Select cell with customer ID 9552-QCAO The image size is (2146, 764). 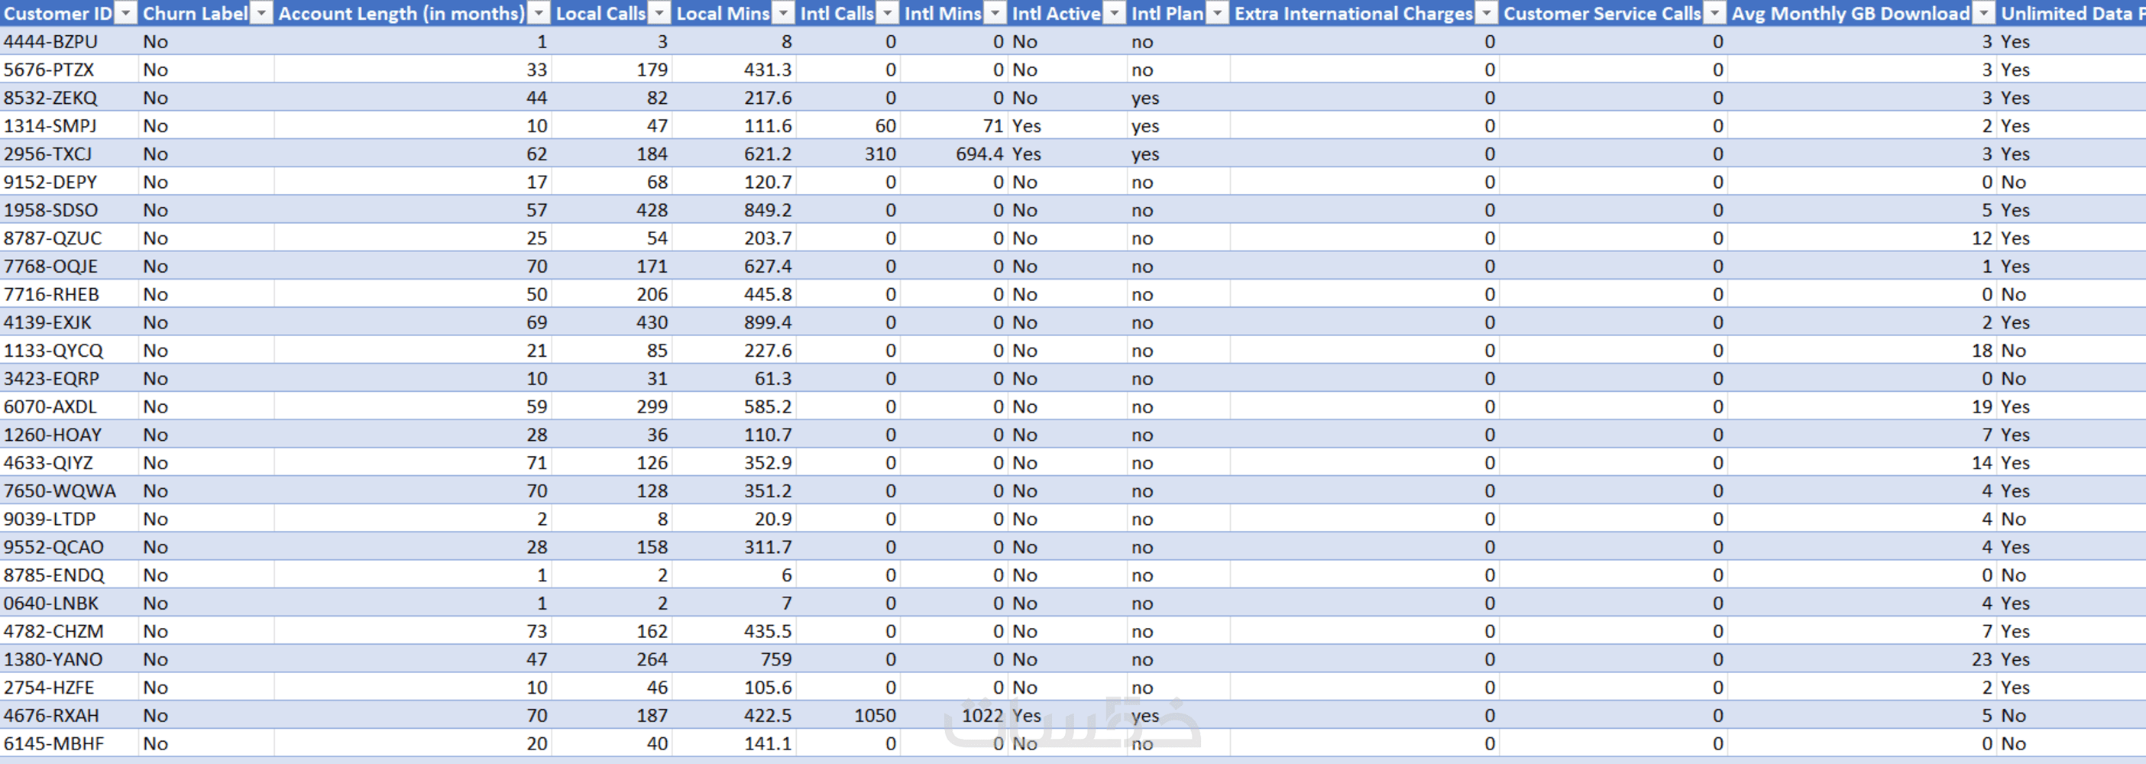pyautogui.click(x=70, y=546)
